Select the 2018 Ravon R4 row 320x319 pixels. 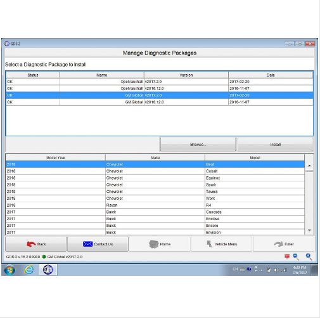point(155,205)
